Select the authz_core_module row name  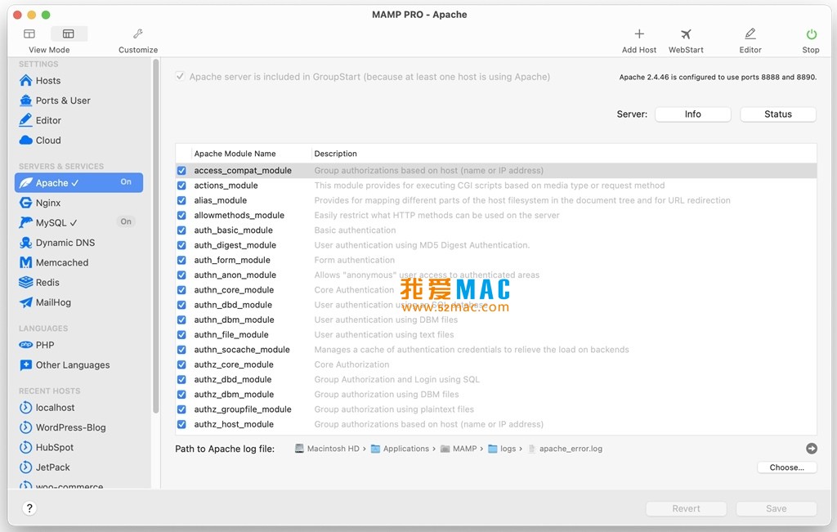pyautogui.click(x=234, y=365)
